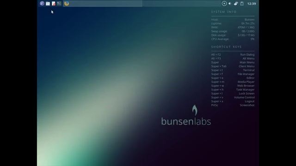The image size is (296, 166).
Task: Click the SHORTCUT KEYS heading text
Action: point(226,47)
